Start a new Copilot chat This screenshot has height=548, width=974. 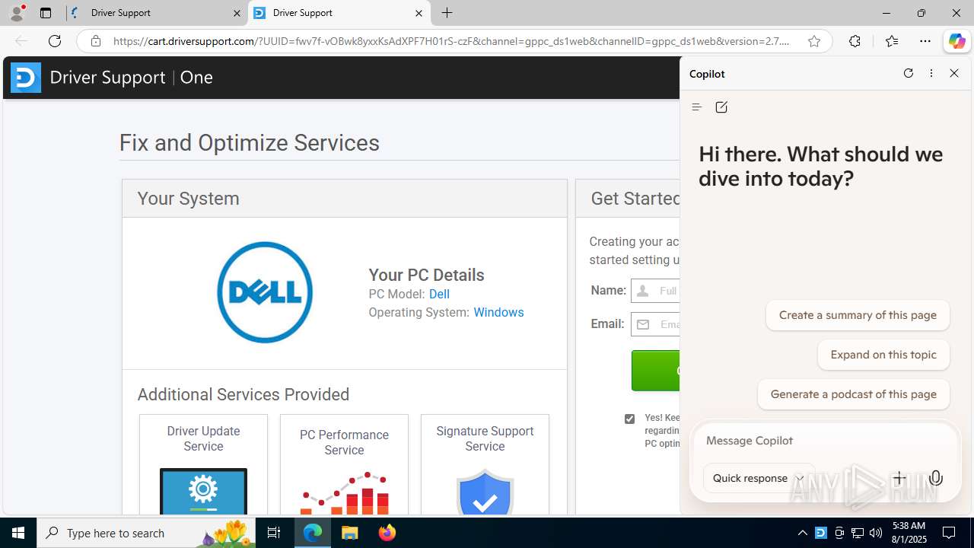[721, 107]
